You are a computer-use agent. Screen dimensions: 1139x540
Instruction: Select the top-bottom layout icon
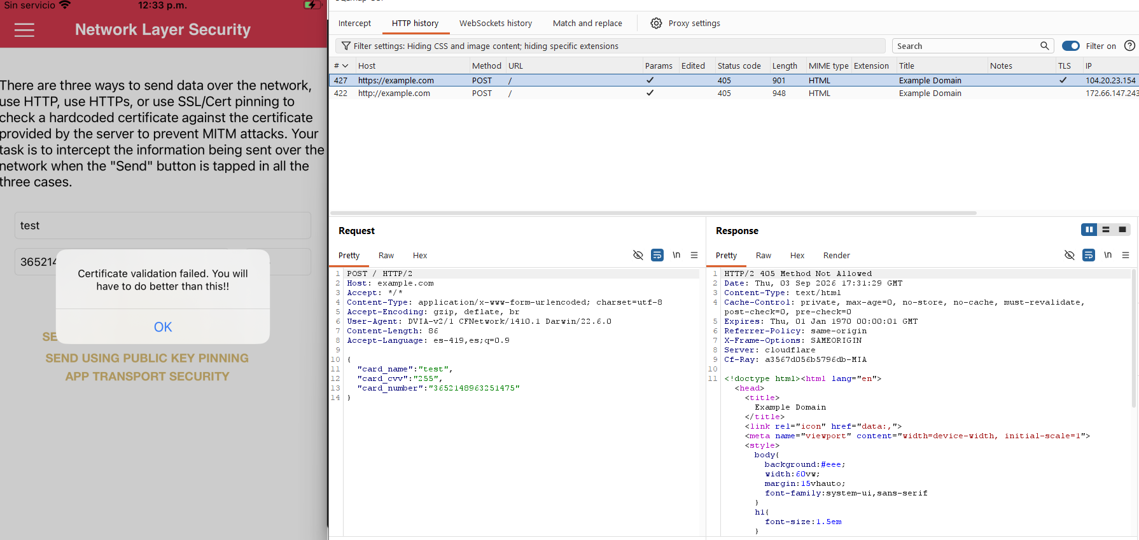[x=1106, y=230]
